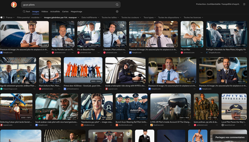Open three-dots menu for thepointsguy.com result
Viewport: 249px width, 142px height.
click(x=34, y=89)
